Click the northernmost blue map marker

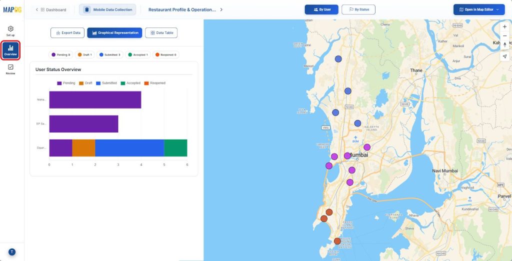338,59
